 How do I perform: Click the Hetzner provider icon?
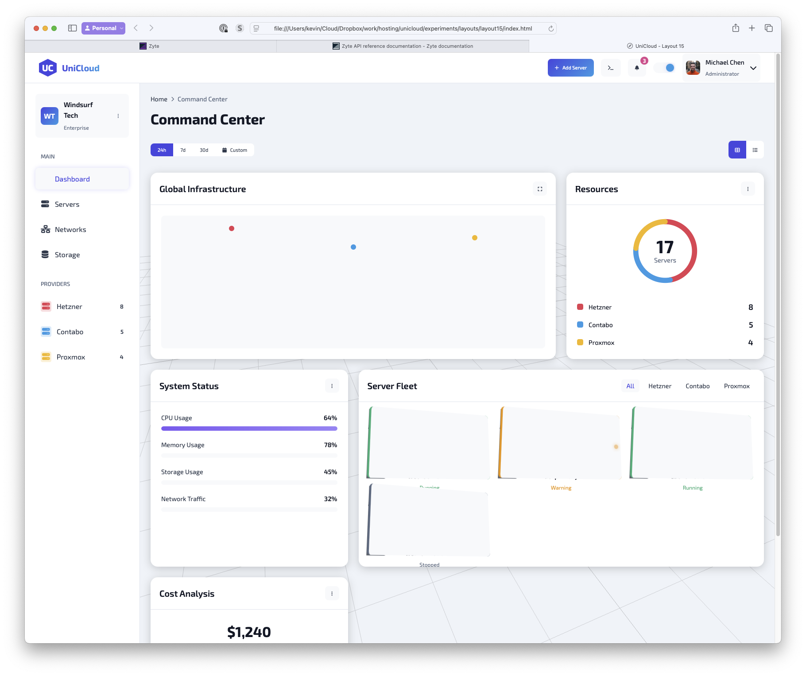pyautogui.click(x=46, y=306)
